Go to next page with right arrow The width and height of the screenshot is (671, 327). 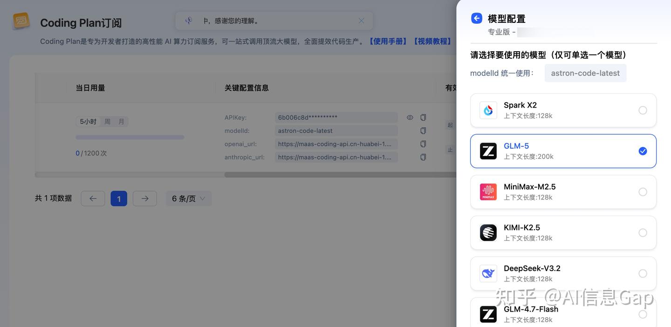[145, 198]
